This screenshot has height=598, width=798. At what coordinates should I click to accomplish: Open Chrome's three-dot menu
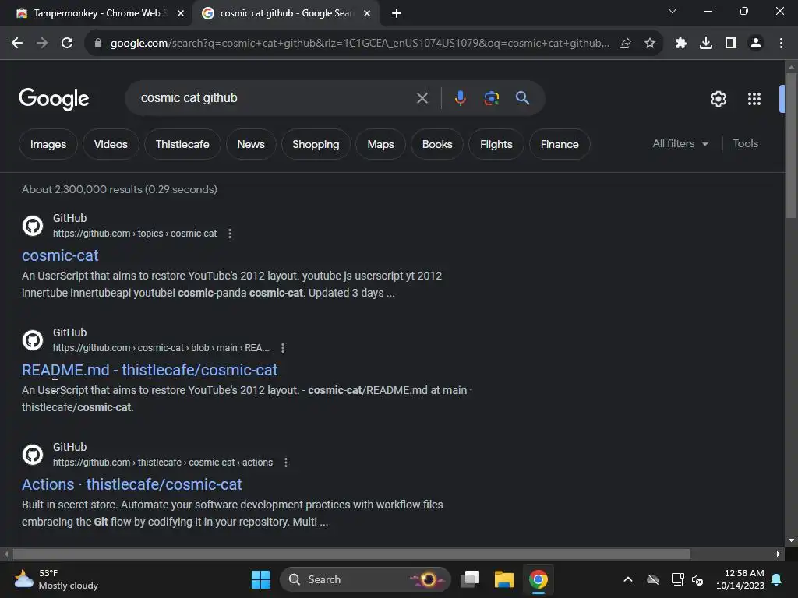781,44
